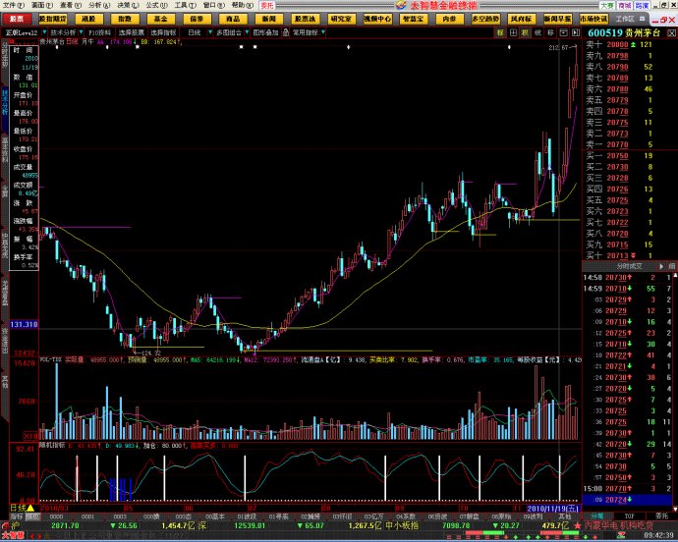Open the 公式 menu
Viewport: 678px width, 542px height.
pyautogui.click(x=156, y=5)
